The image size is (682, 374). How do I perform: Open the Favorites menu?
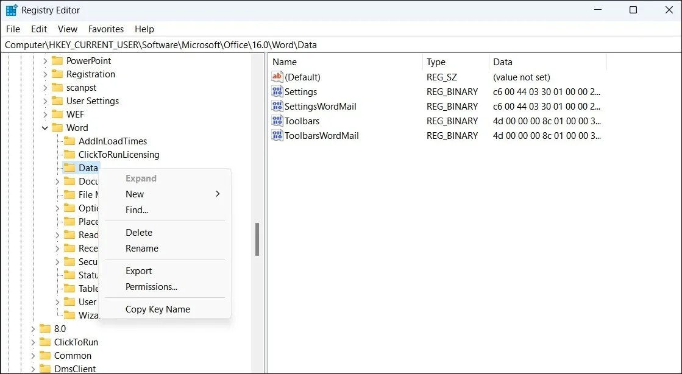pos(106,29)
